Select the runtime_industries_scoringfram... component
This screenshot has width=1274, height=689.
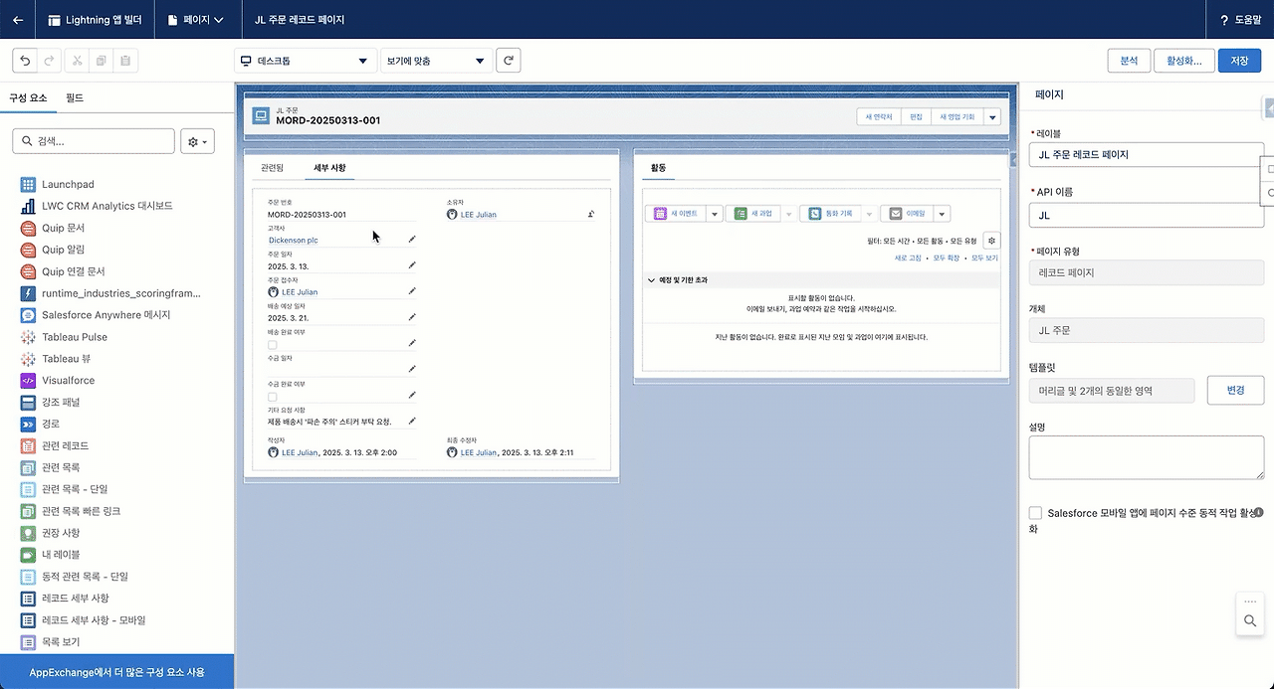[x=110, y=293]
